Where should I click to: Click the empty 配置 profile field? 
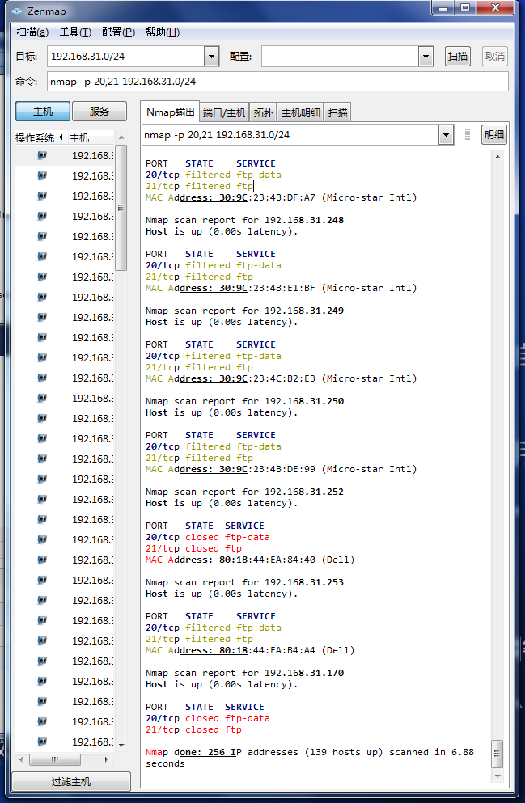[x=340, y=57]
